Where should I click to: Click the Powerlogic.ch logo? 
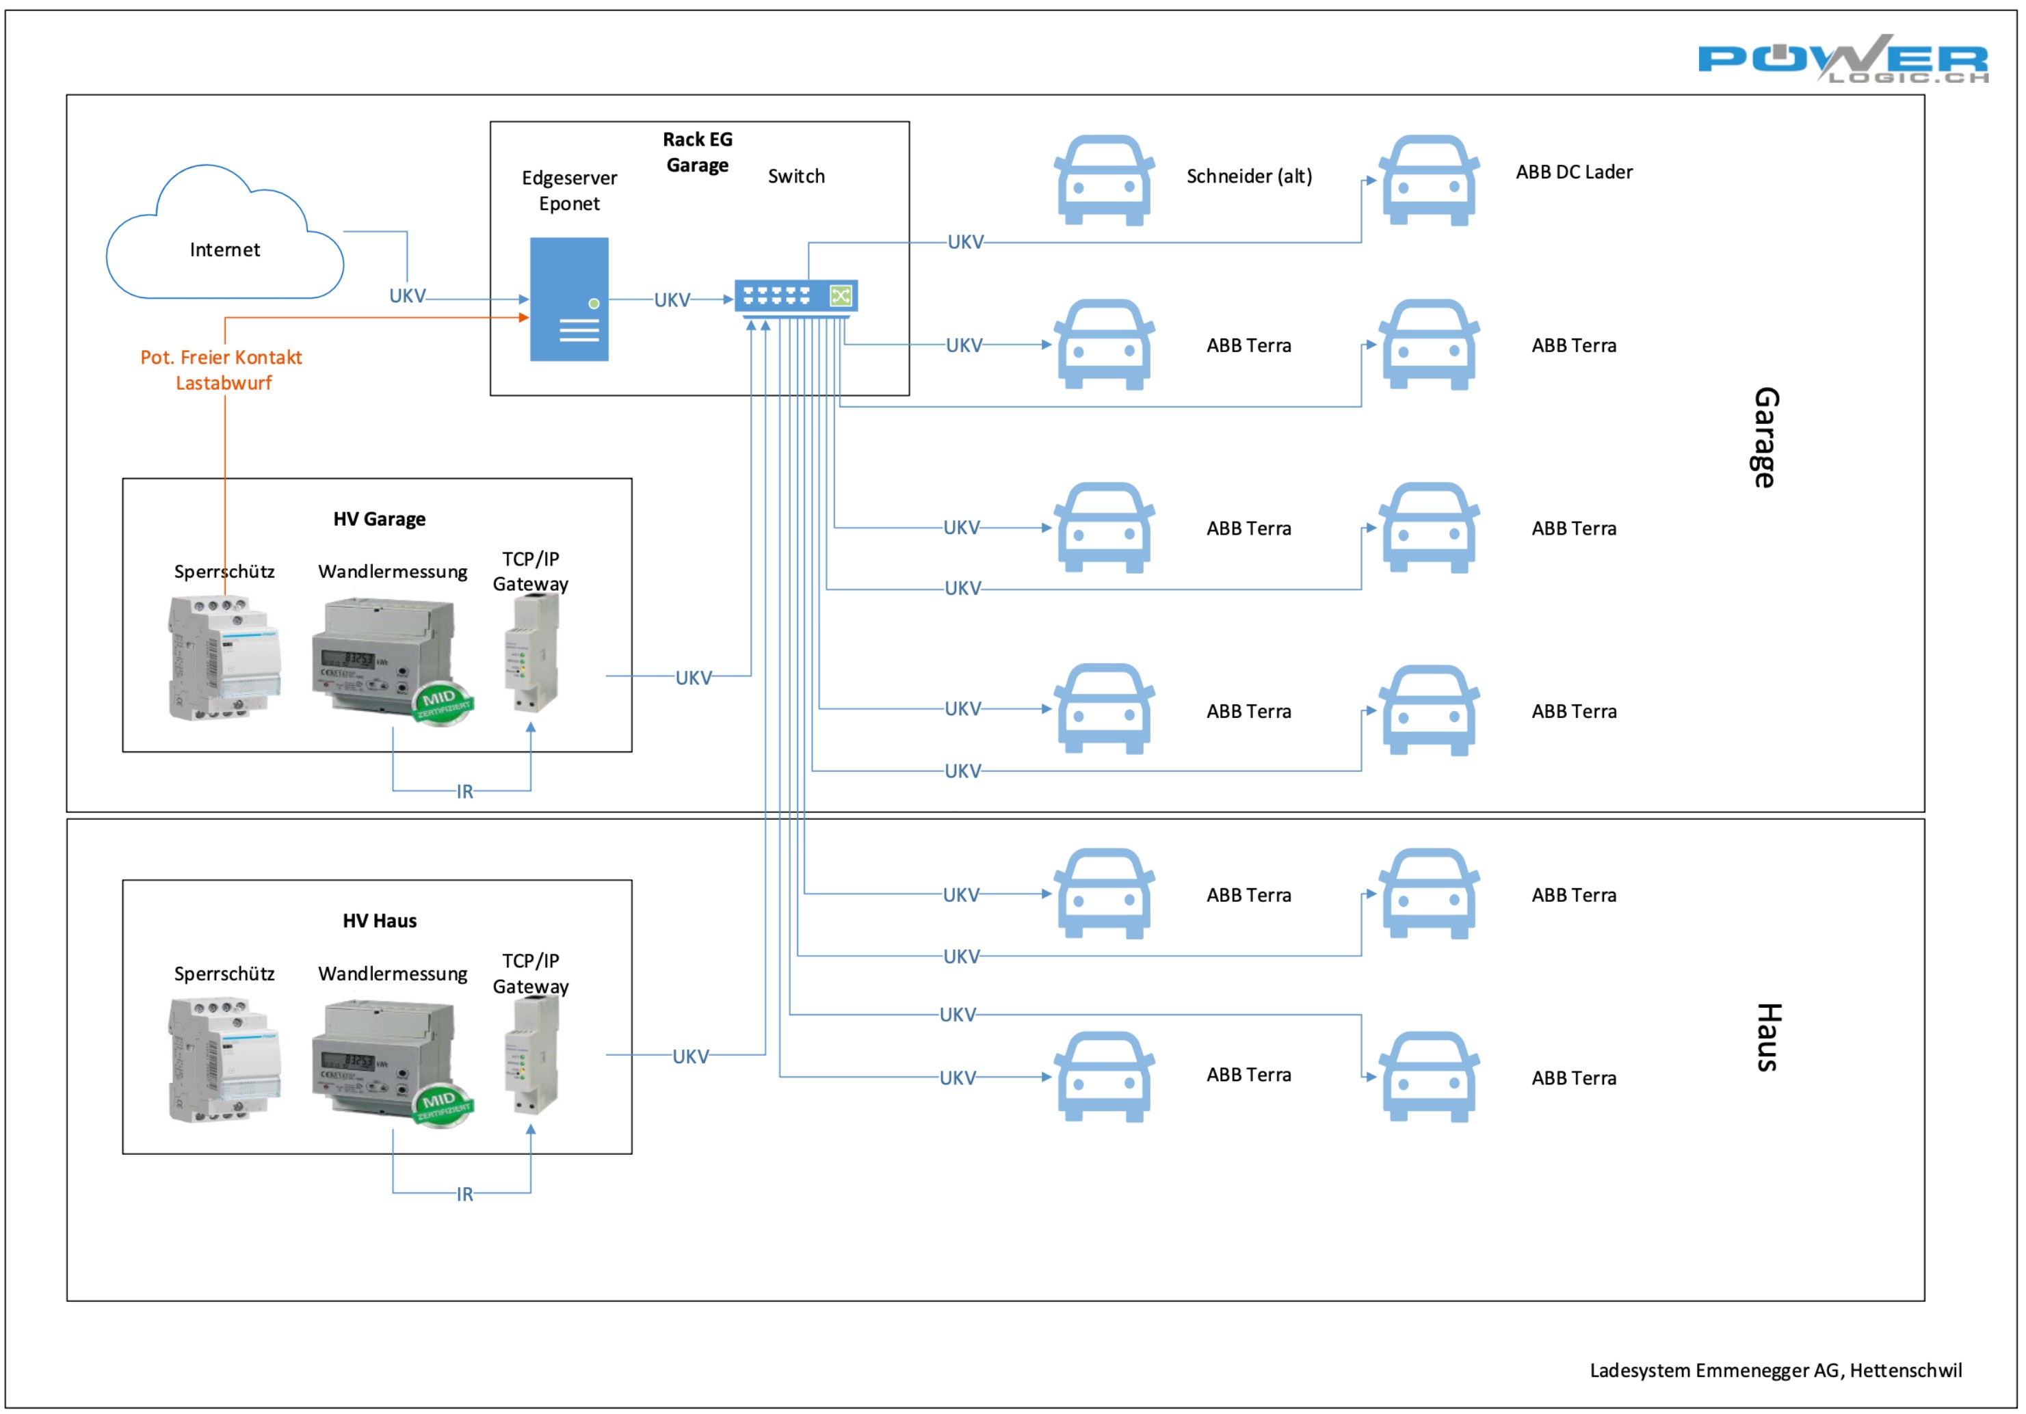point(1843,59)
